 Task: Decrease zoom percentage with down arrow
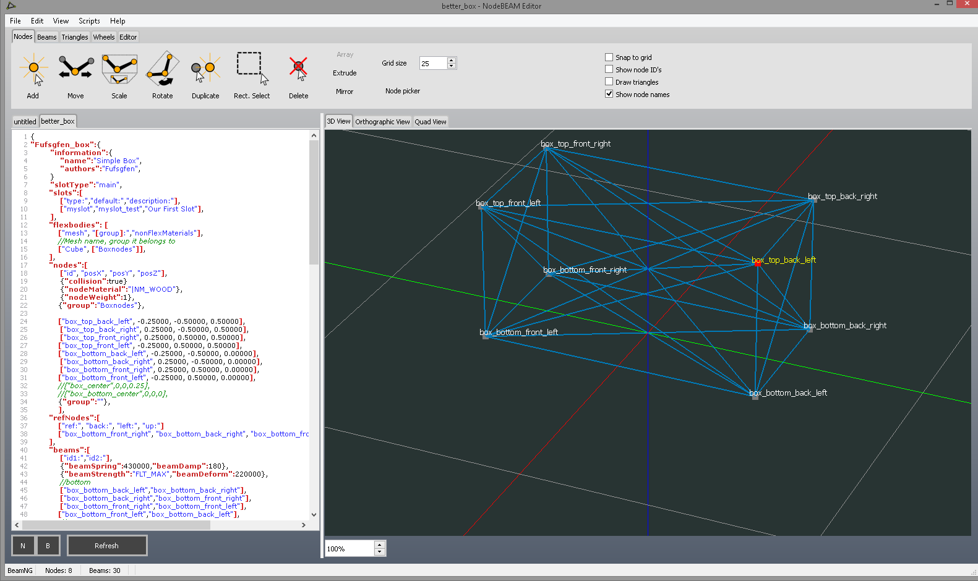380,552
